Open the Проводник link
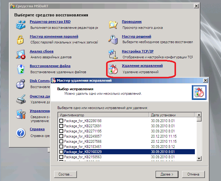This screenshot has width=221, height=181. click(132, 22)
